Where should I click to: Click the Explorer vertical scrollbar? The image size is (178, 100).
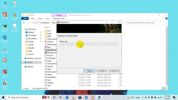(x=167, y=56)
